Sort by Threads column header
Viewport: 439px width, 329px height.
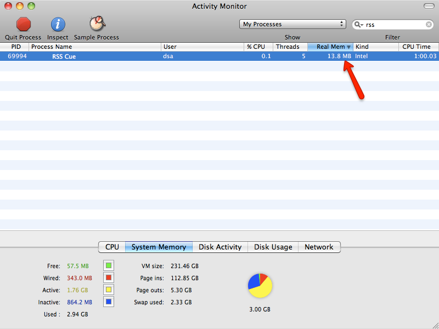point(290,47)
